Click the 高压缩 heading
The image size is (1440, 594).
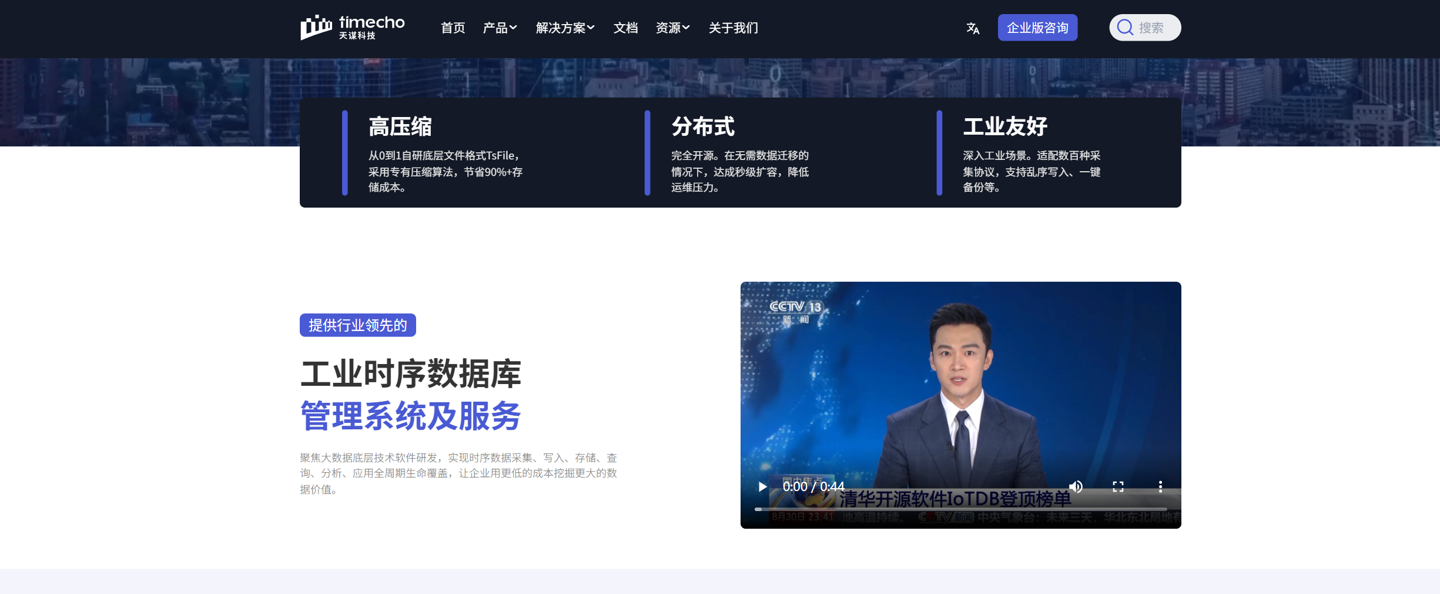pyautogui.click(x=400, y=126)
